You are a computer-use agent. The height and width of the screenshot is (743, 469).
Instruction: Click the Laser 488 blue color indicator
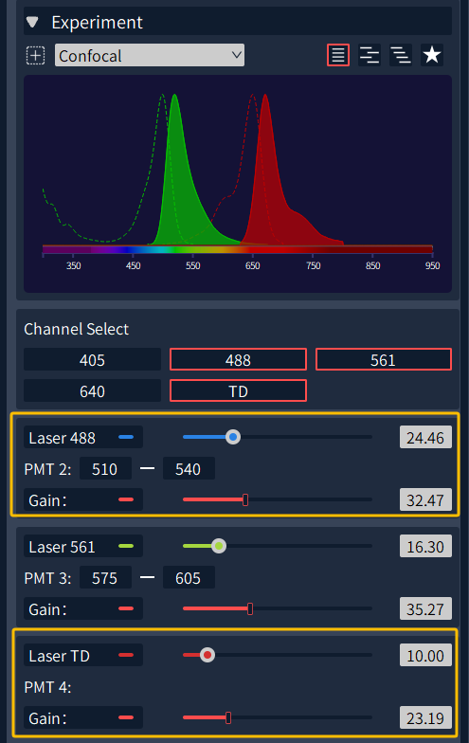click(x=126, y=437)
